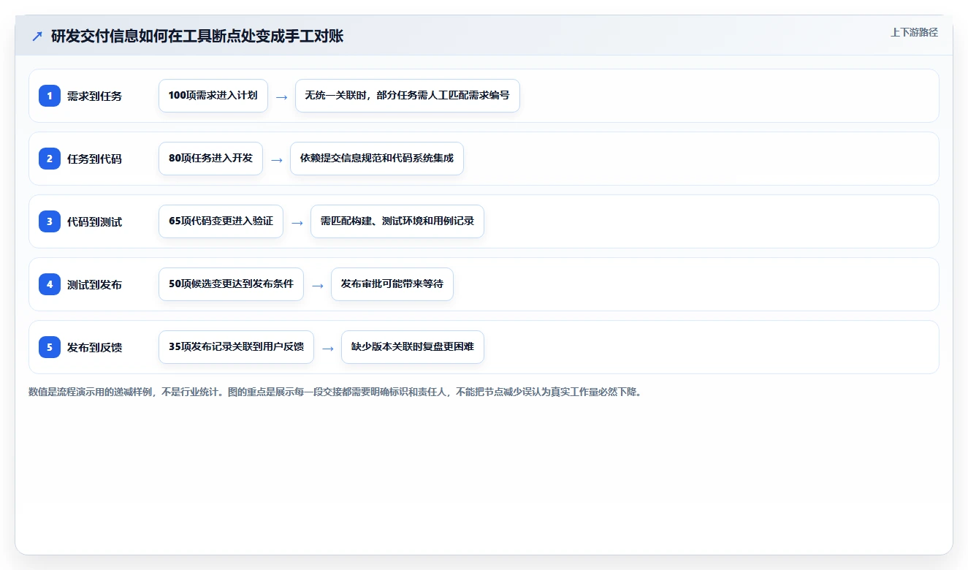Click the arrow icon beside the title
This screenshot has height=570, width=968.
coord(37,37)
